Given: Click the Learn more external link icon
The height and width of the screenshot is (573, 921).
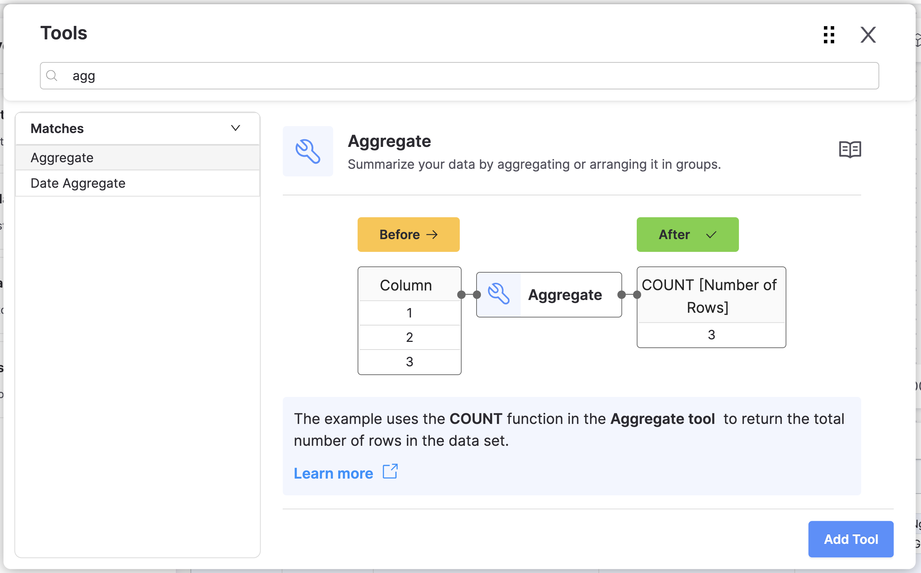Looking at the screenshot, I should click(390, 473).
